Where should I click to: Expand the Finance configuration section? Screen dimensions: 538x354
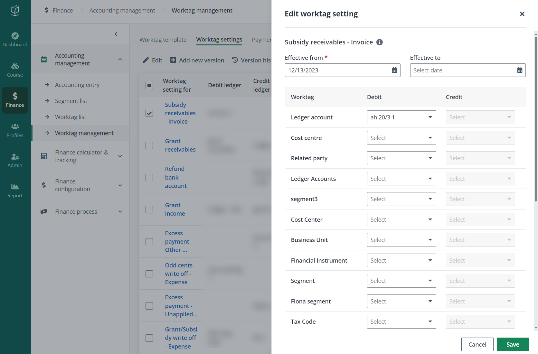(120, 185)
